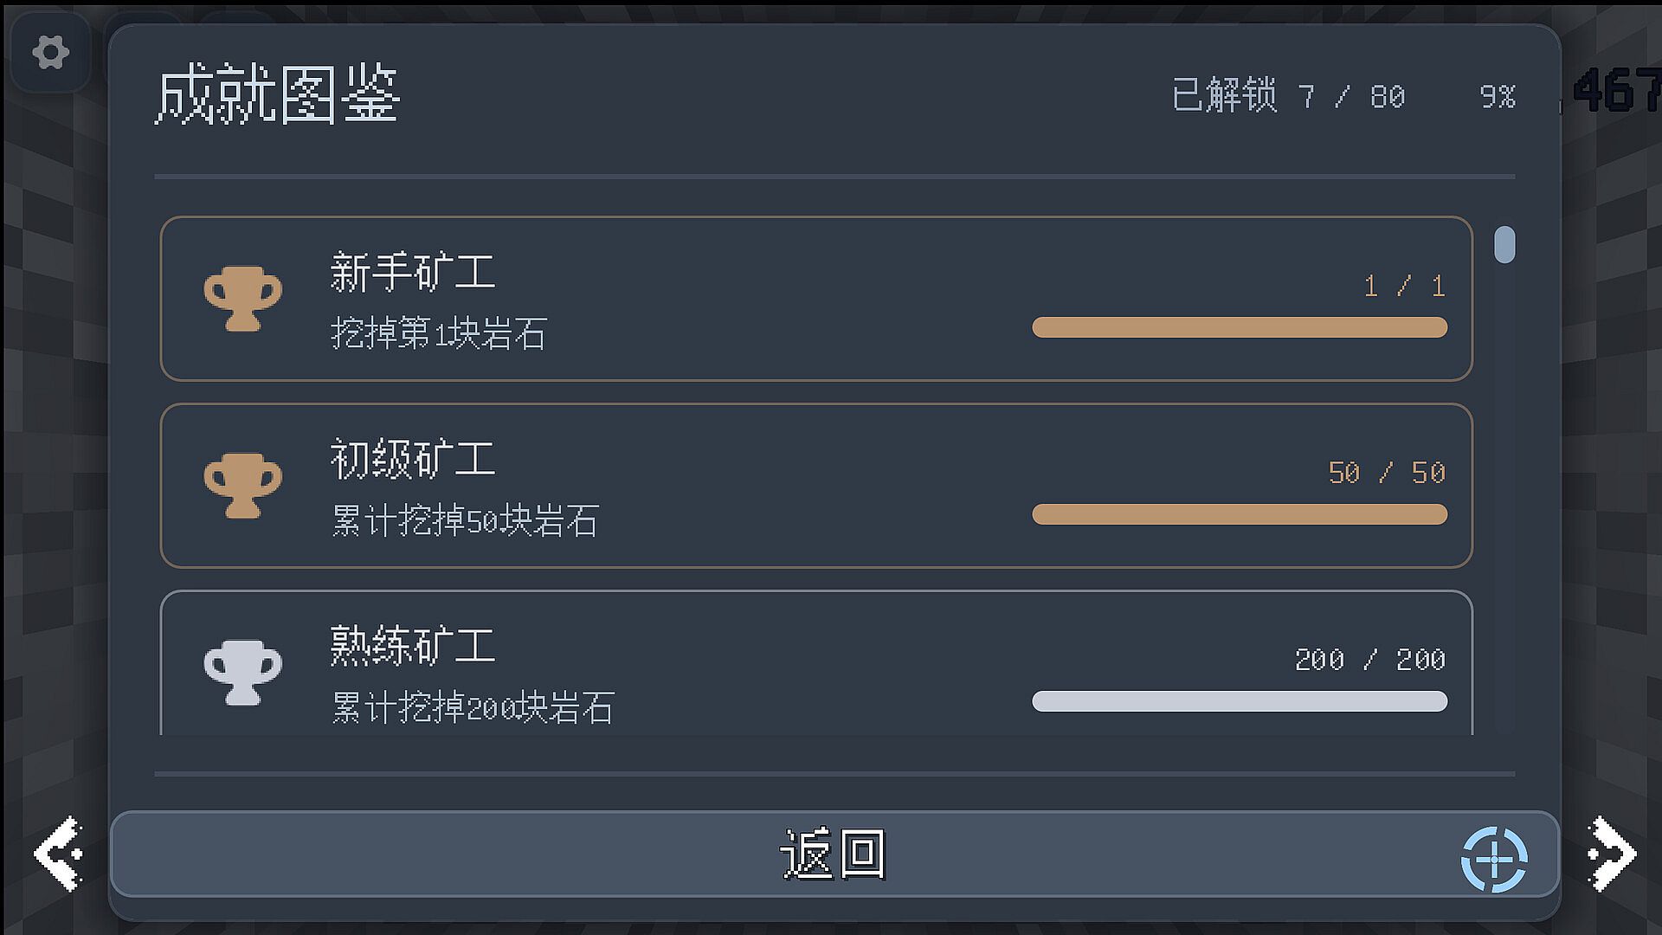The width and height of the screenshot is (1662, 935).
Task: Click the 熟练矿工 silver trophy icon
Action: [242, 673]
